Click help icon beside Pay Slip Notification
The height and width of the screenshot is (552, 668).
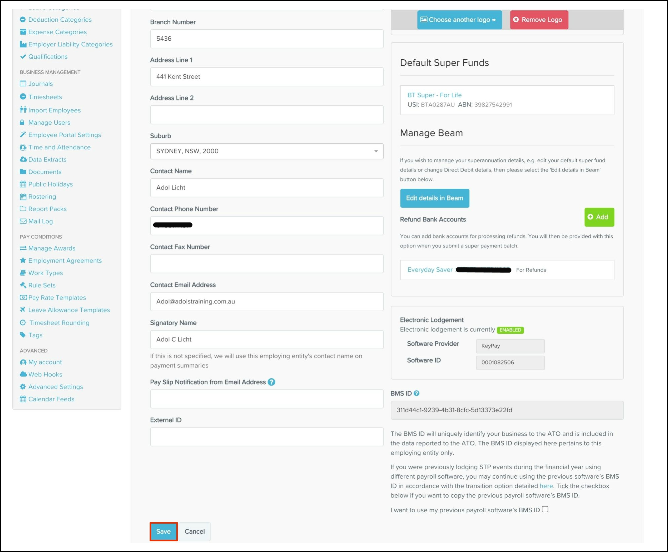272,382
